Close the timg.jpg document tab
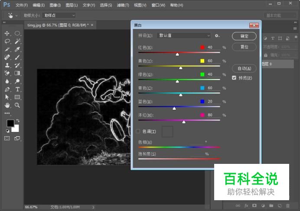300x211 pixels. 92,25
